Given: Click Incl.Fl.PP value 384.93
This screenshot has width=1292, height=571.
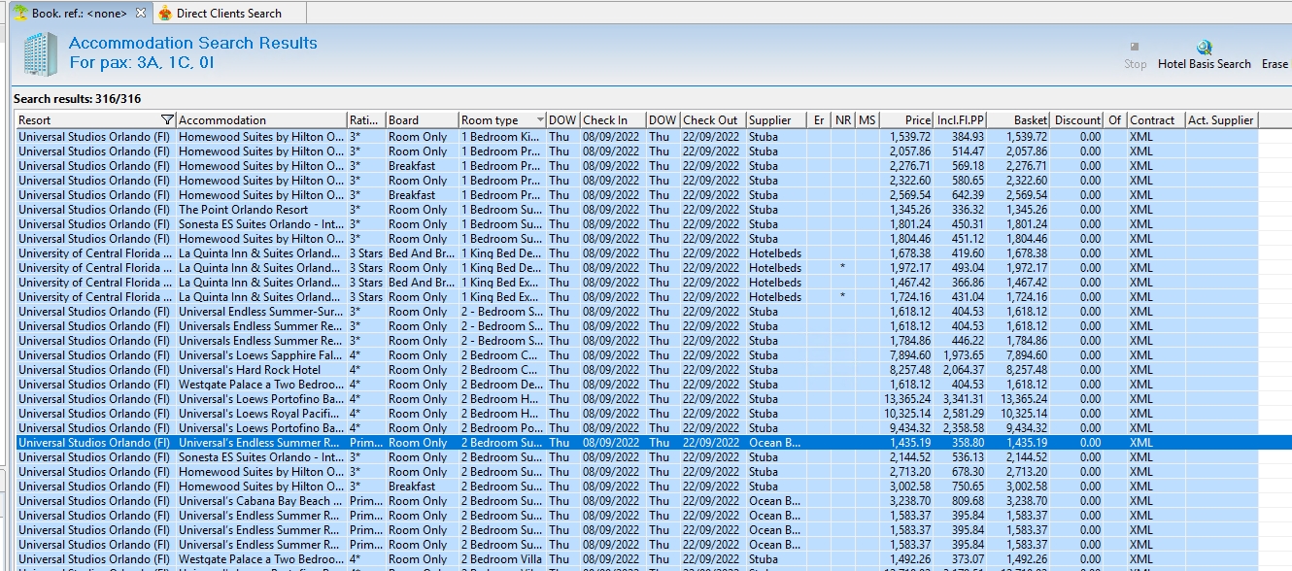Looking at the screenshot, I should (x=969, y=137).
